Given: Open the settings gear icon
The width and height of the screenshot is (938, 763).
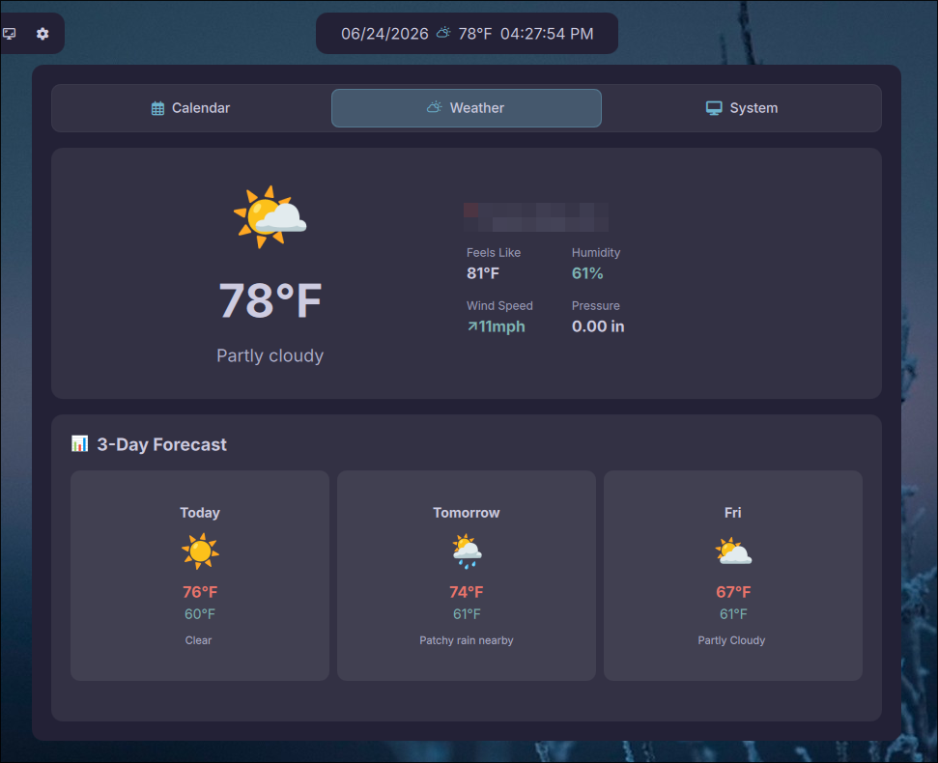Looking at the screenshot, I should [x=43, y=34].
